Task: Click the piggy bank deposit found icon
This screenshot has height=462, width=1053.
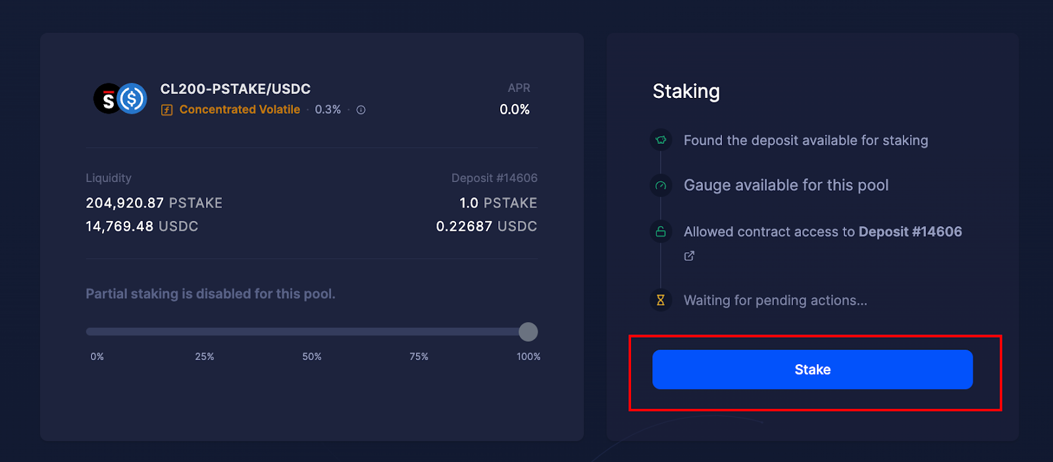Action: click(661, 140)
